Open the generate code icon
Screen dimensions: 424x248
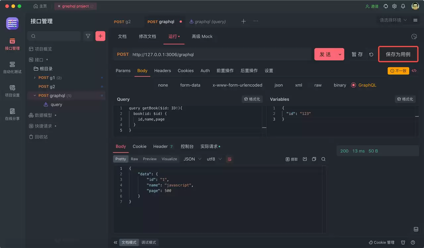coord(414,71)
